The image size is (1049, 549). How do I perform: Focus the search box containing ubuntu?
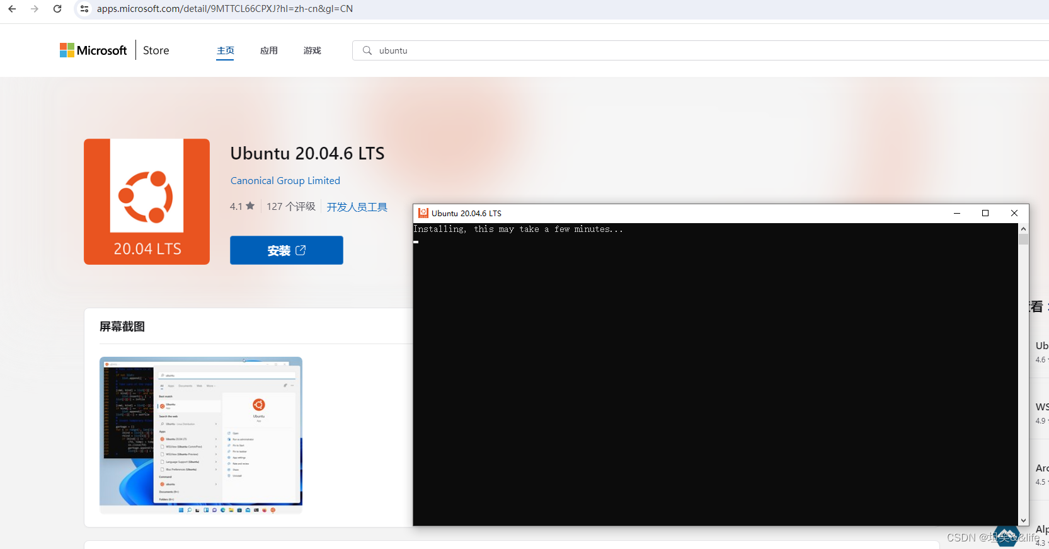[x=701, y=50]
